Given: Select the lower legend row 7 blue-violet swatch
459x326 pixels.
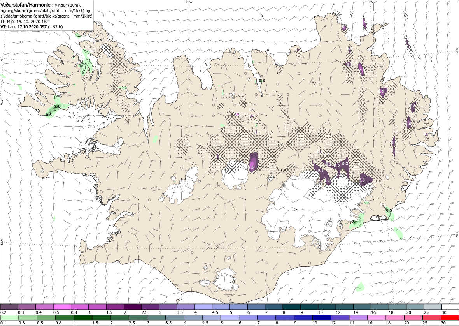Looking at the screenshot, I should [x=266, y=318].
